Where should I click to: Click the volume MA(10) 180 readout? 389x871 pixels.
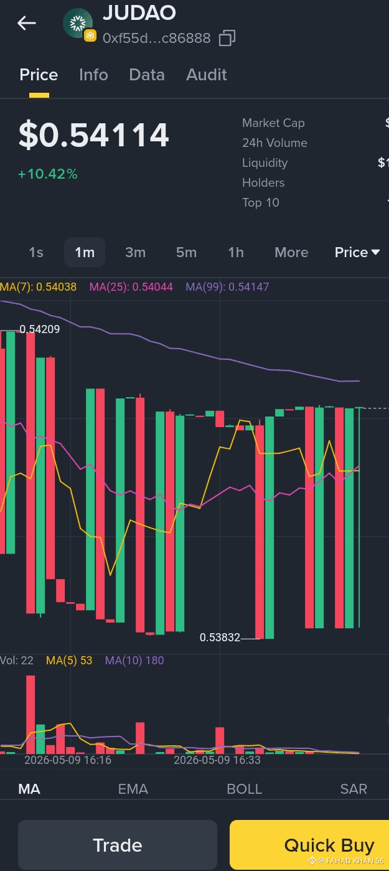coord(134,661)
